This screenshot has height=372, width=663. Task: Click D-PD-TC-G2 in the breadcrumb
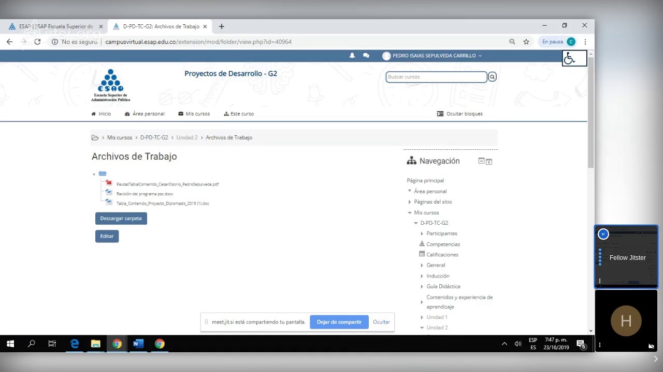(x=154, y=138)
